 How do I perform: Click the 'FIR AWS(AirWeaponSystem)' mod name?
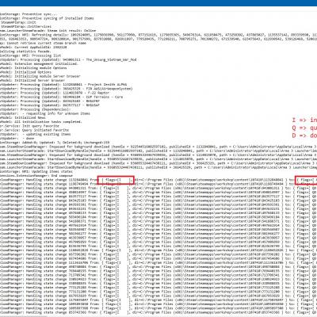(x=109, y=89)
